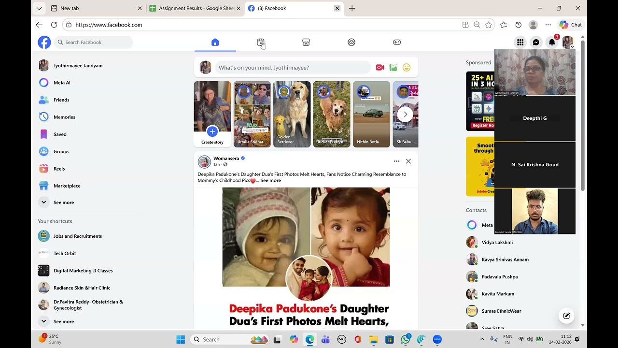Open Facebook Home feed tab
This screenshot has height=348, width=618.
tap(215, 43)
